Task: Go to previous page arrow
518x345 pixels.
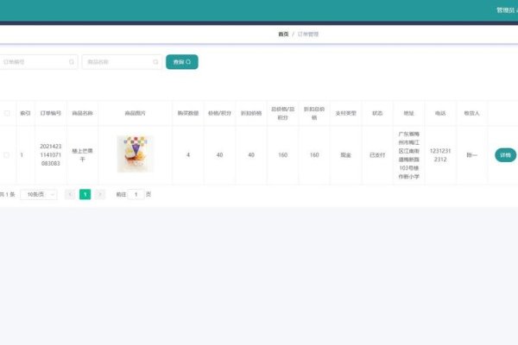Action: (x=70, y=194)
